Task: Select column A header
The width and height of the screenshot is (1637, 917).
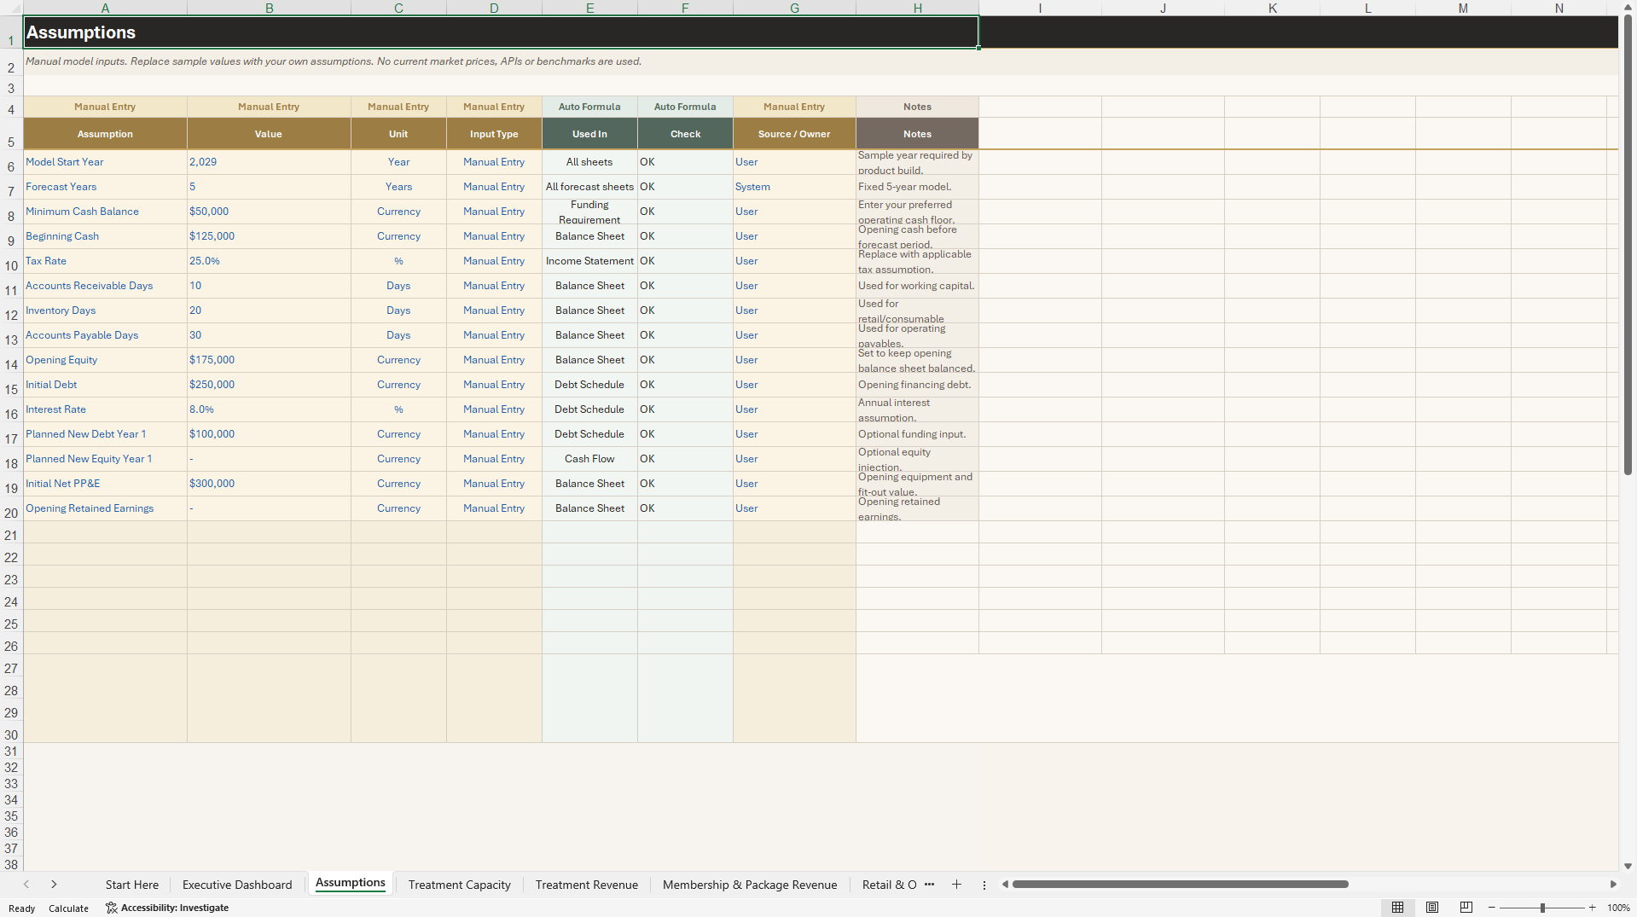Action: point(105,8)
